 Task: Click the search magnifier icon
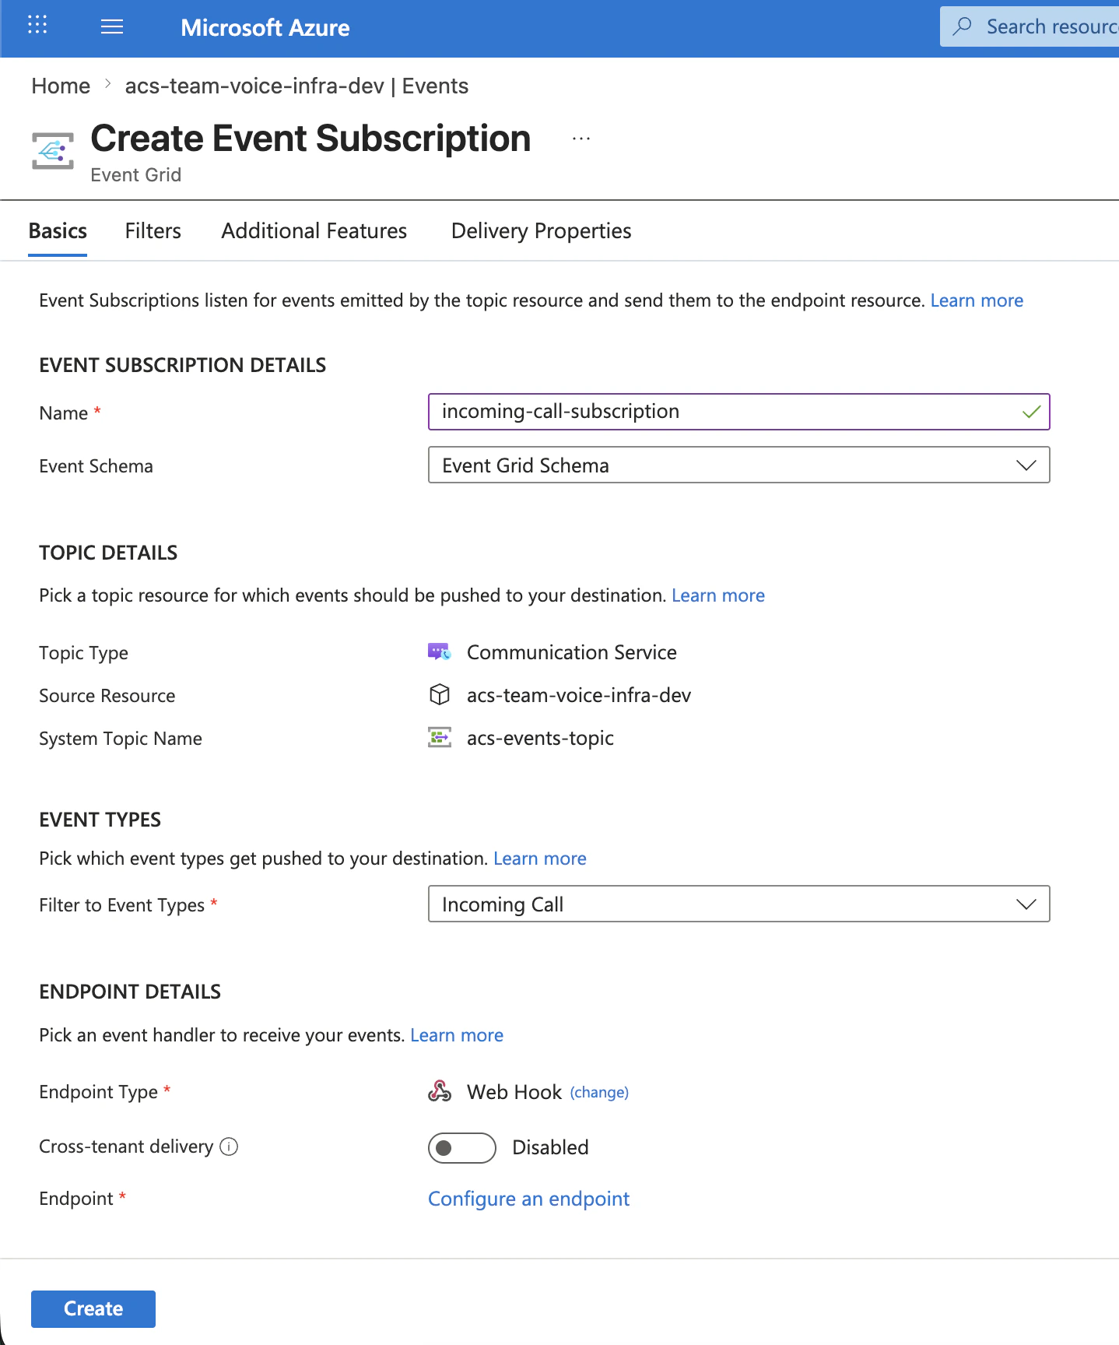pos(962,26)
